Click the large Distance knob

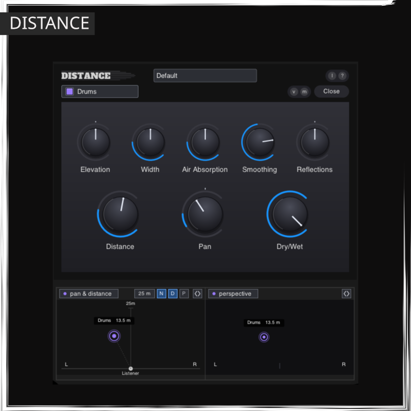coord(120,214)
